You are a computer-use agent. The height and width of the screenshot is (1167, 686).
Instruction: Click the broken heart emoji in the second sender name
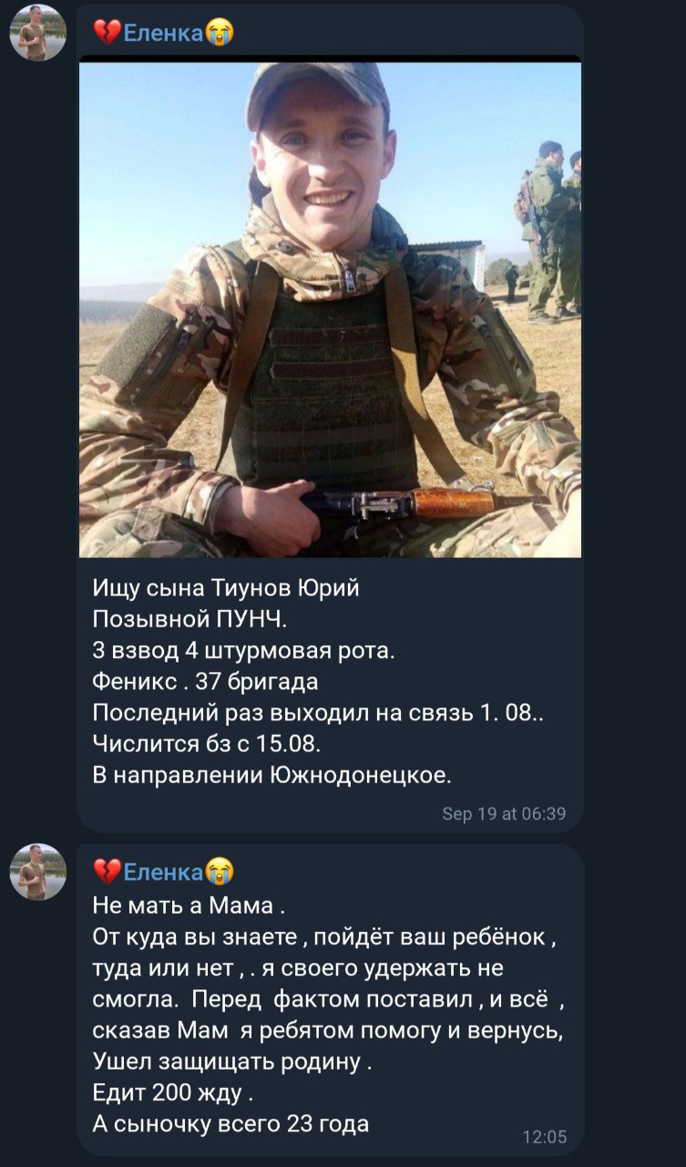pyautogui.click(x=107, y=872)
